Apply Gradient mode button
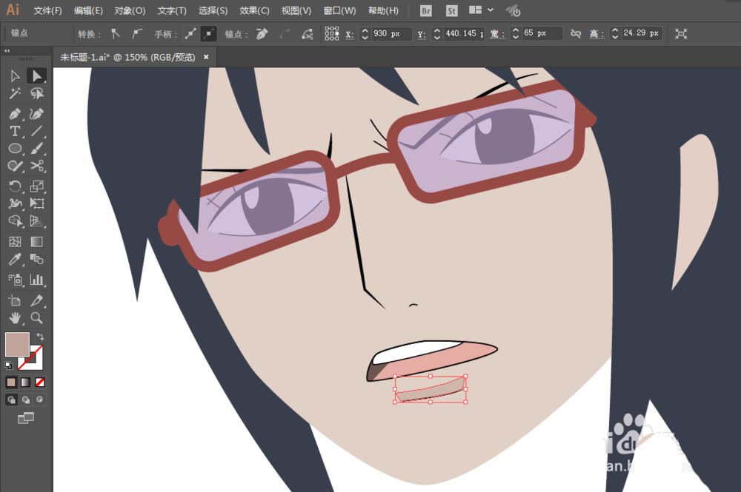The width and height of the screenshot is (741, 492). 25,382
